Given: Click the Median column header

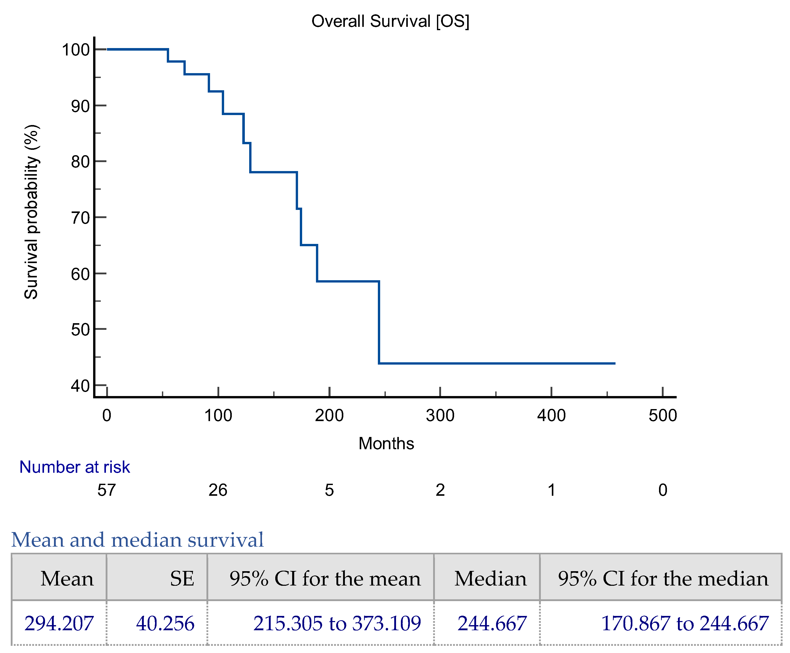Looking at the screenshot, I should coord(490,579).
